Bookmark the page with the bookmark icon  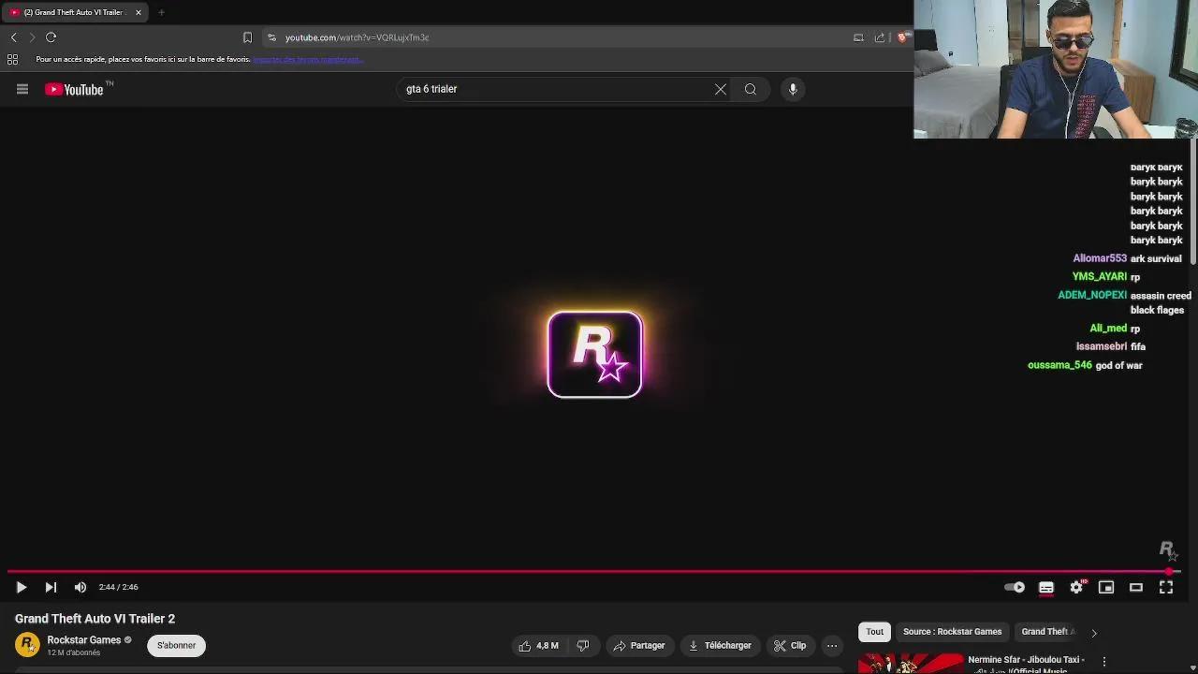coord(247,37)
